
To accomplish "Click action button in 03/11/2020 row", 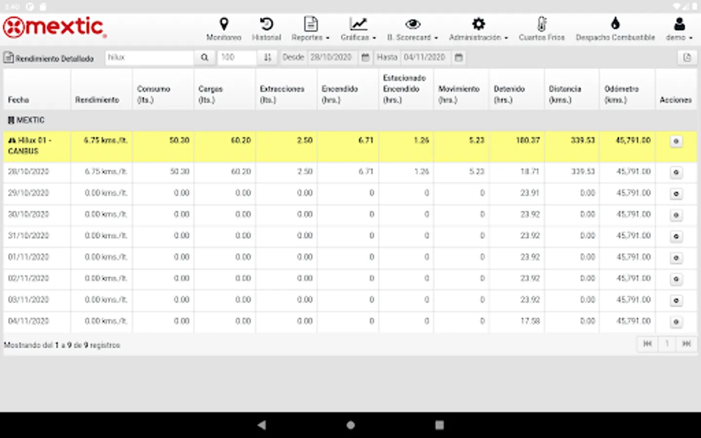I will [x=676, y=301].
